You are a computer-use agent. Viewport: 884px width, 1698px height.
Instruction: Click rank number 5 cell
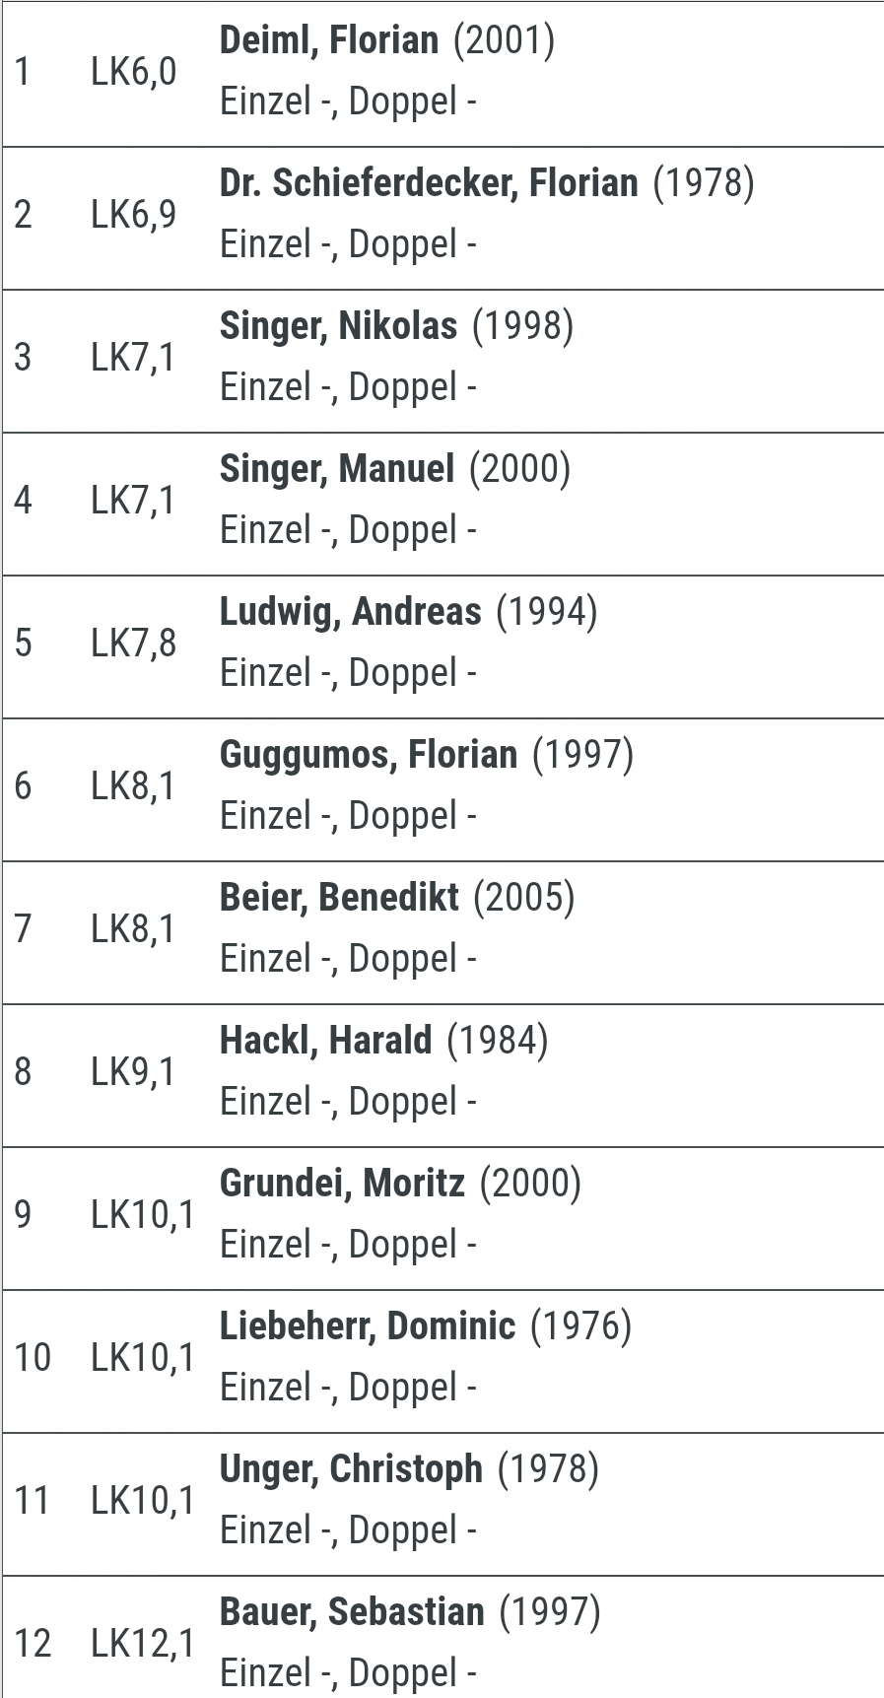pos(24,644)
